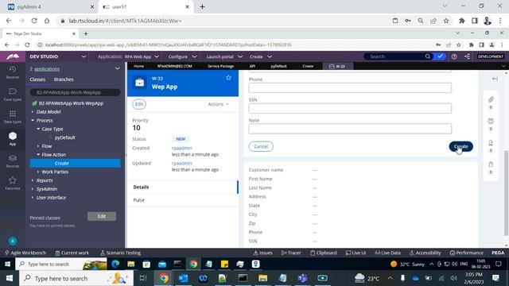Open rpaadmin link beside Created
This screenshot has height=286, width=509.
coord(182,148)
